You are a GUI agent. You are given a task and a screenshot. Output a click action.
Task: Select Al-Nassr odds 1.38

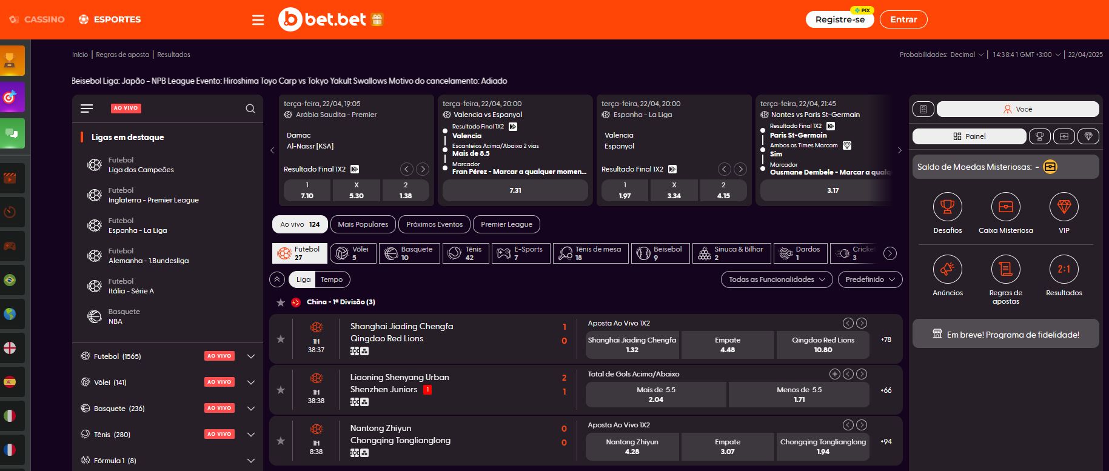point(406,190)
